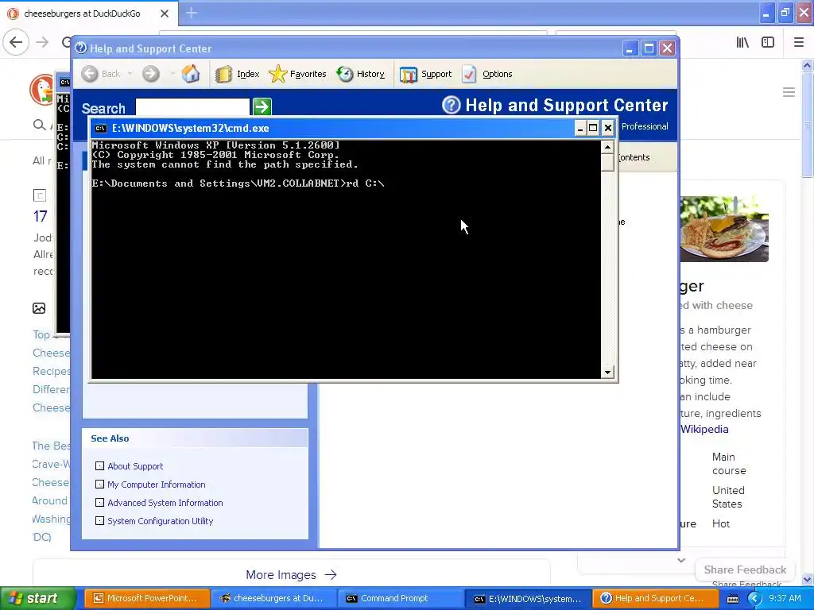Open the Wikipedia link in the info panel

(704, 429)
